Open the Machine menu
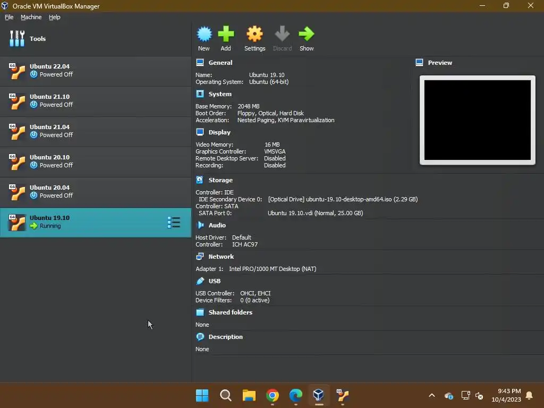 coord(31,17)
